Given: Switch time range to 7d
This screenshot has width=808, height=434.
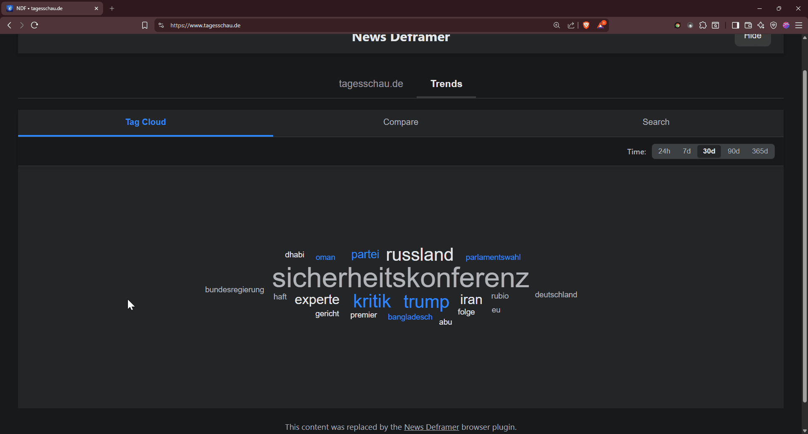Looking at the screenshot, I should pos(686,151).
